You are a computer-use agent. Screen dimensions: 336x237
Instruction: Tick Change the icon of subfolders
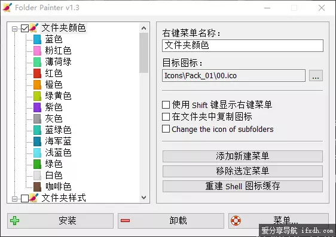pos(166,129)
